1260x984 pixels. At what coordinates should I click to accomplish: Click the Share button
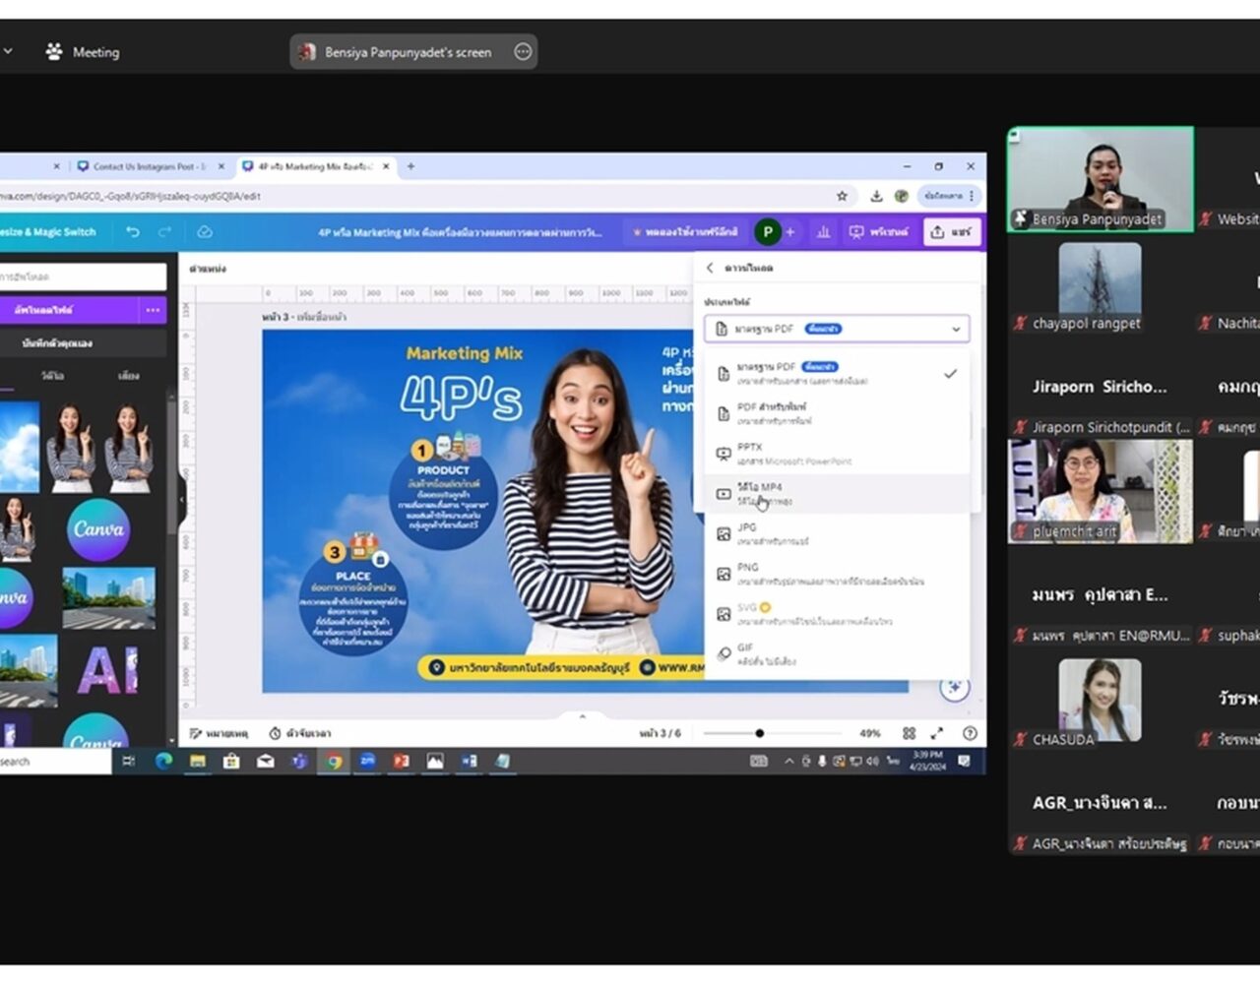950,232
